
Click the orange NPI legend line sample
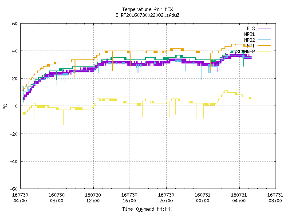point(264,45)
